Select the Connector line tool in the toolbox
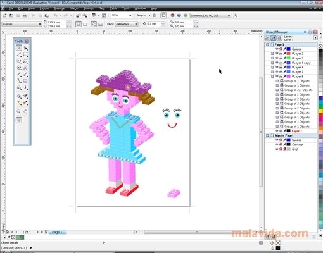 tap(19, 81)
